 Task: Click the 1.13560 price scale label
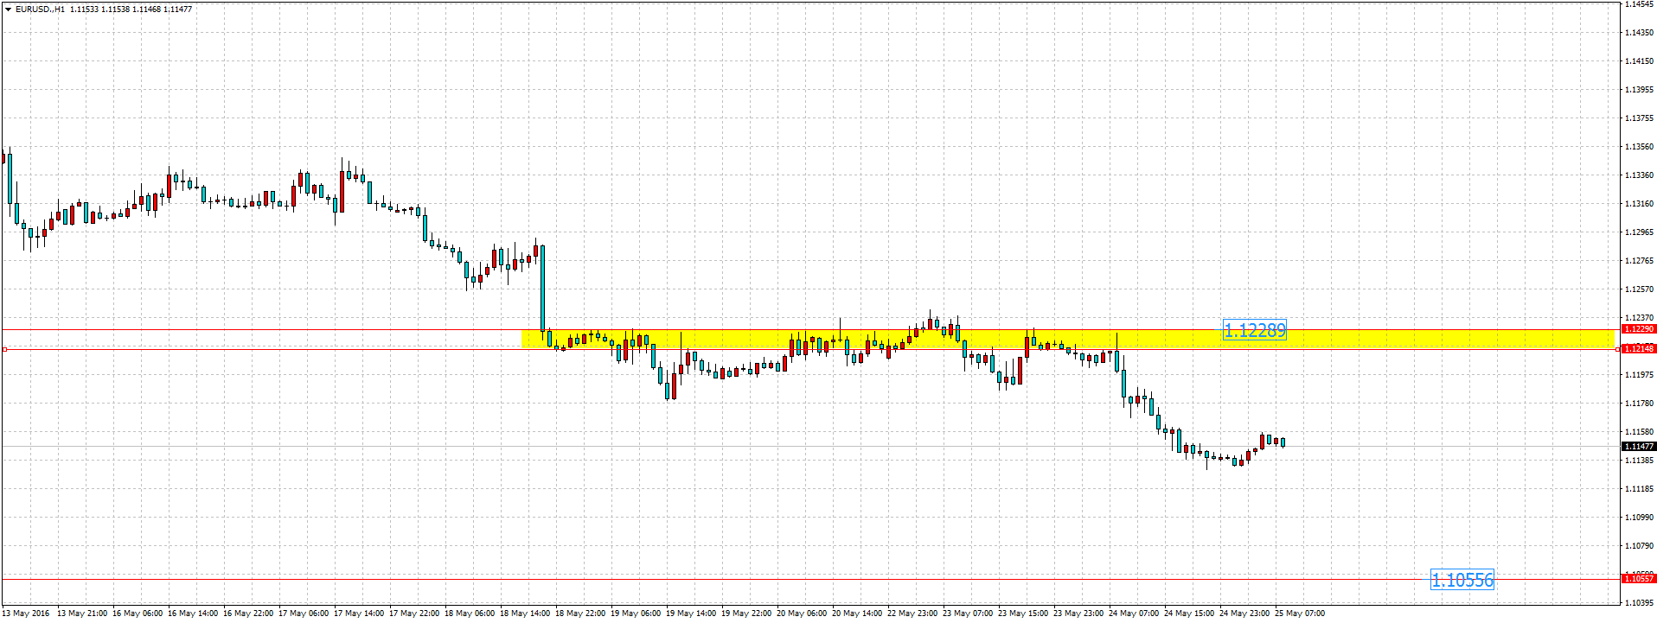click(x=1639, y=147)
